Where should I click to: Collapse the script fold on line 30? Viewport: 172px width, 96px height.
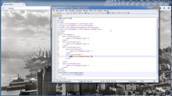point(58,71)
